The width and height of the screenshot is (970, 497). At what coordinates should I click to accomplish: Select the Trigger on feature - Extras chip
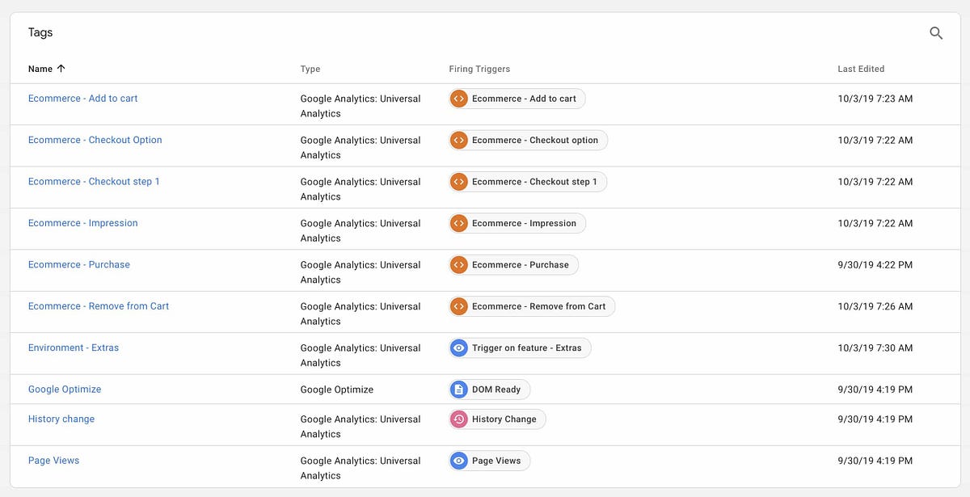520,347
